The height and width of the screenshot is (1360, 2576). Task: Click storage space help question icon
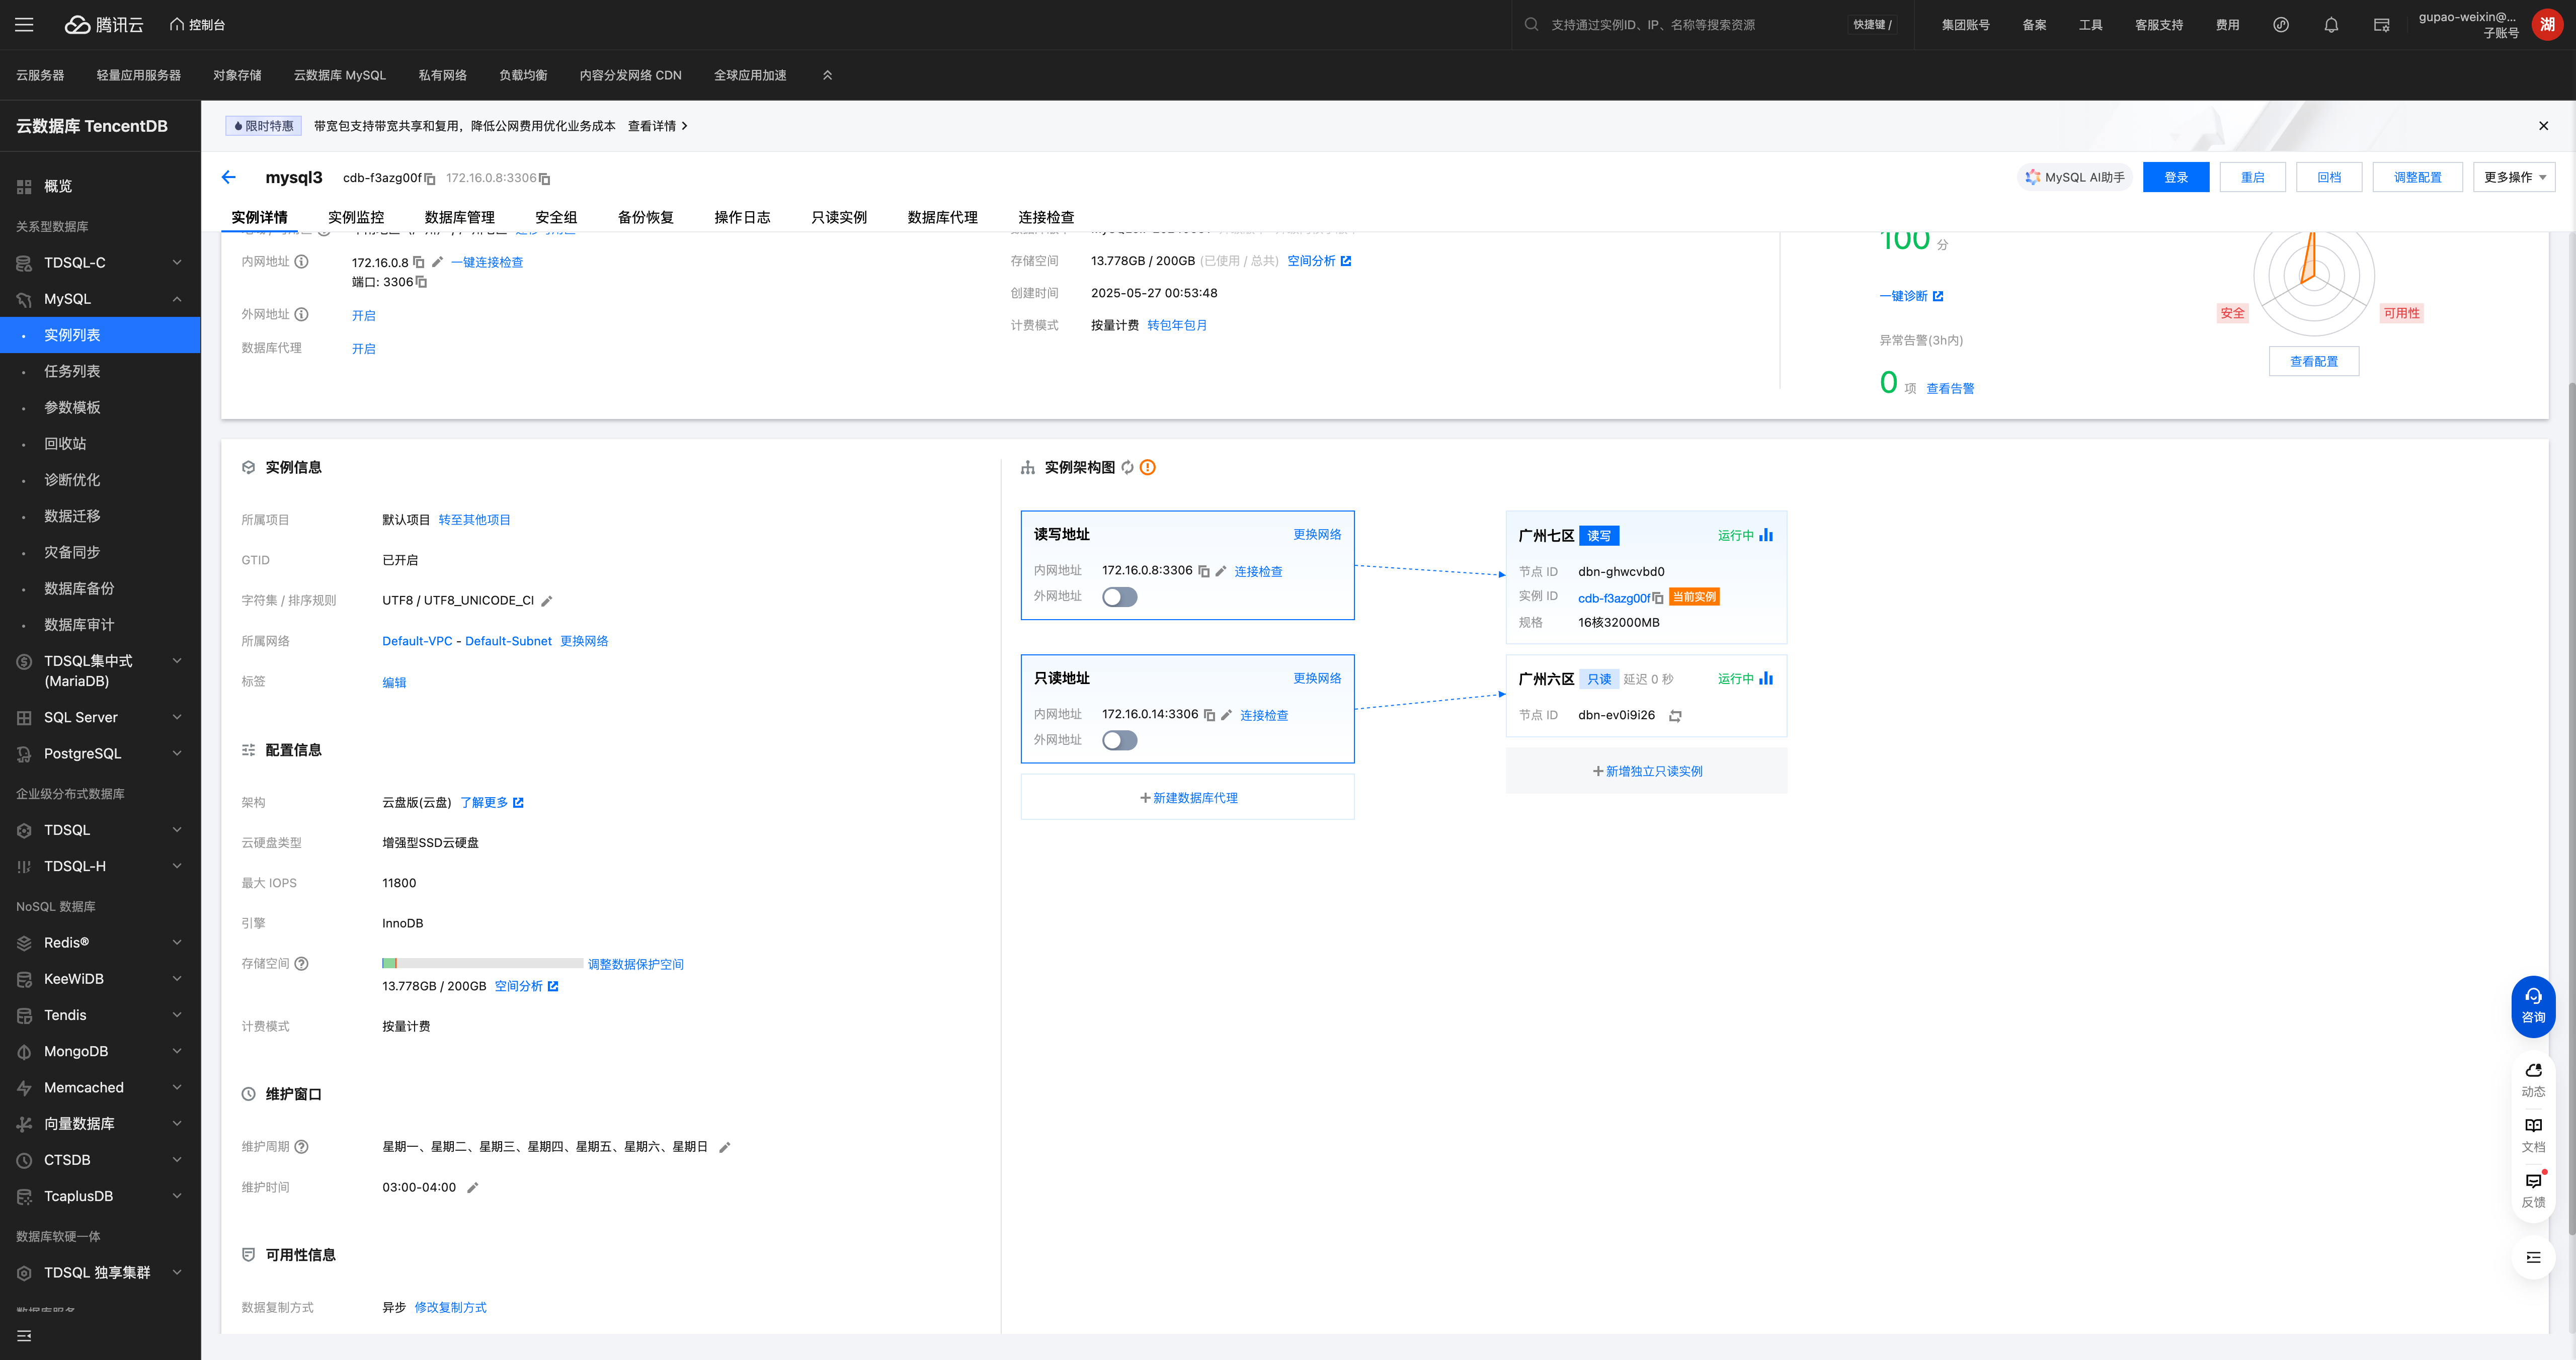point(301,964)
